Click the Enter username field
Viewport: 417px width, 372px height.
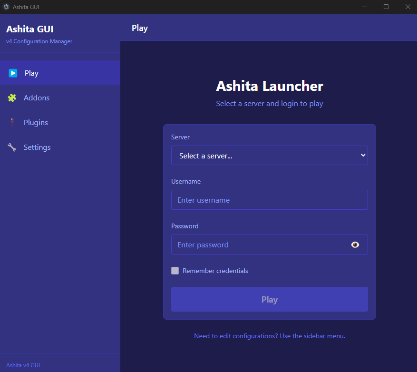[269, 200]
